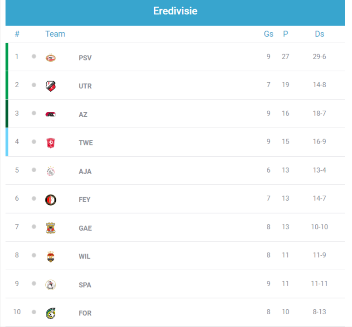Open the AJA team link

tap(85, 171)
